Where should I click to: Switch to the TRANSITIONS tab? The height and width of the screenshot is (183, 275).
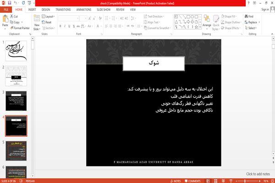point(63,10)
